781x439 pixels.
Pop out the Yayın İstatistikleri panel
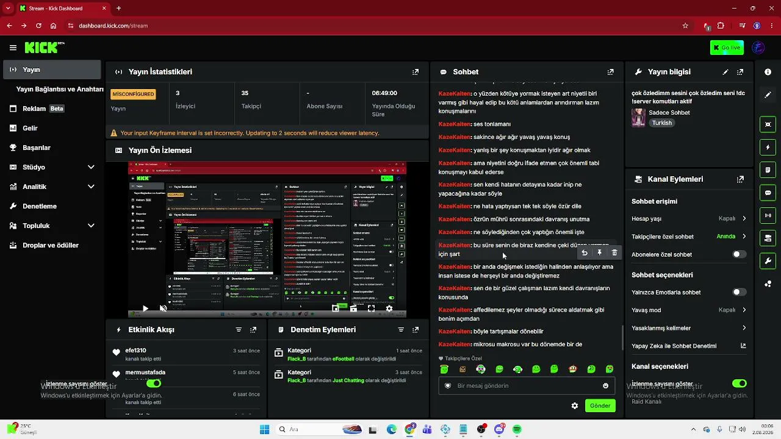click(416, 72)
